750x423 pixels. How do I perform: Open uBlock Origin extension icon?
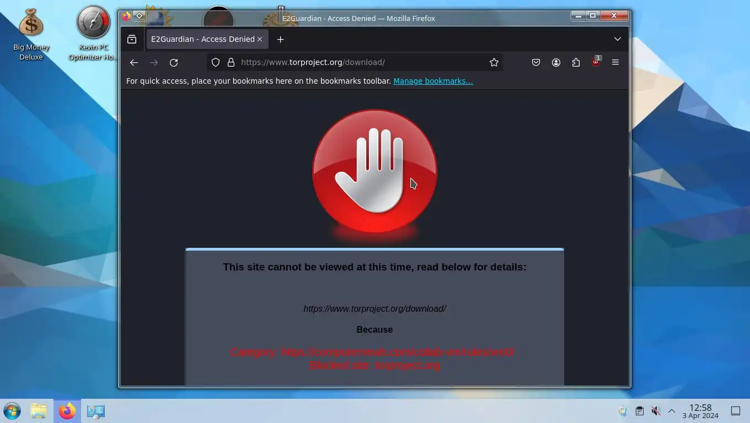[596, 62]
